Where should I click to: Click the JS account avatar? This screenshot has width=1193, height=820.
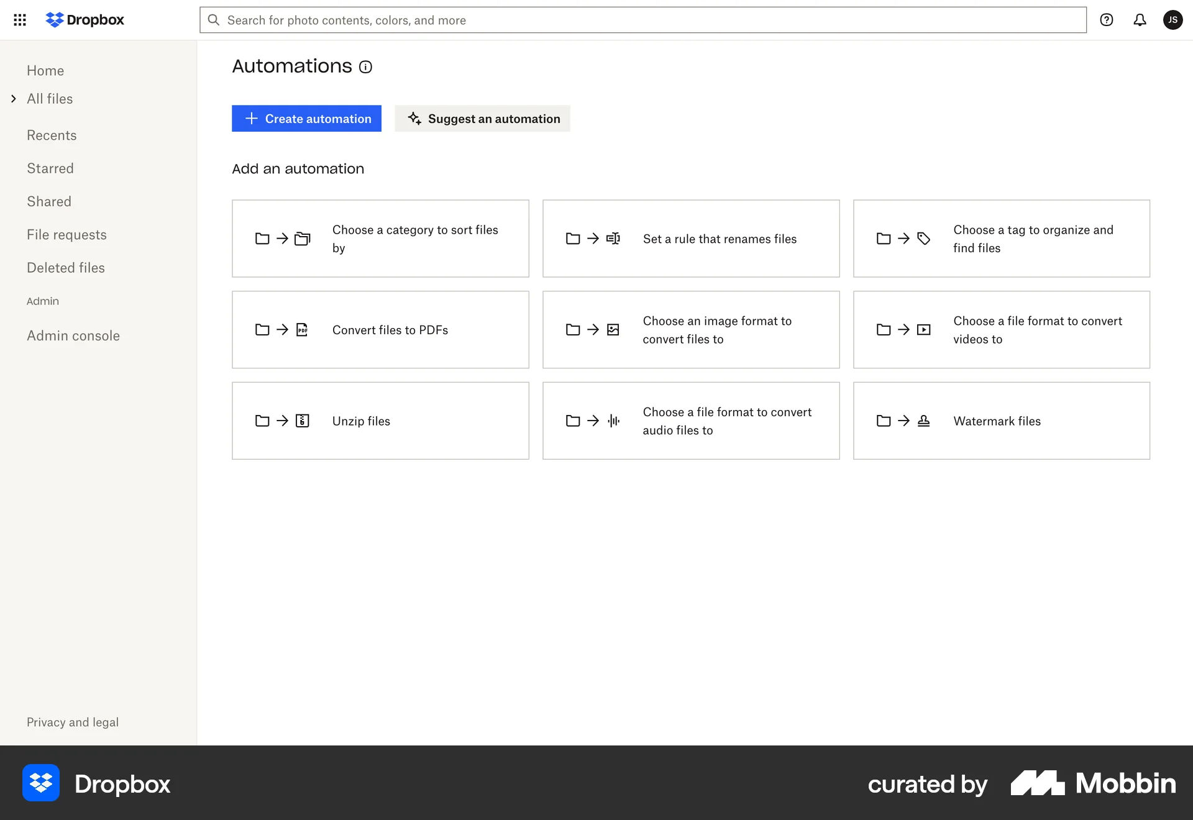point(1173,20)
